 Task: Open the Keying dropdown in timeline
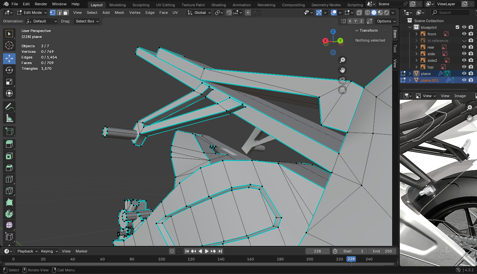point(49,251)
